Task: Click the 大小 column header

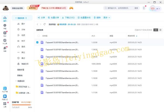Action: (x=93, y=36)
